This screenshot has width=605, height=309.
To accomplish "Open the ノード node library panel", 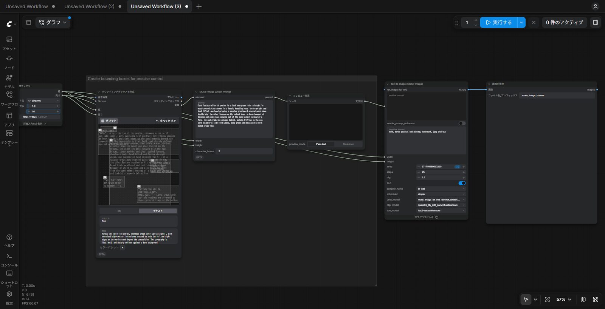I will pyautogui.click(x=9, y=62).
